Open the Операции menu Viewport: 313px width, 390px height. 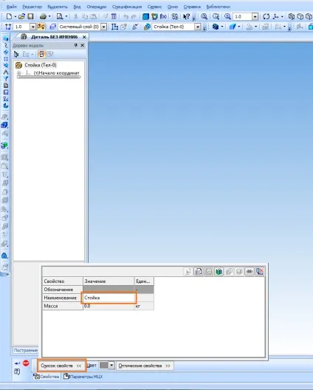(97, 7)
